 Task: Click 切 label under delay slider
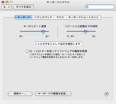click(x=68, y=36)
